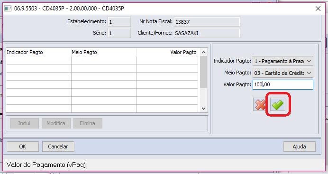Click the Série field

point(119,33)
